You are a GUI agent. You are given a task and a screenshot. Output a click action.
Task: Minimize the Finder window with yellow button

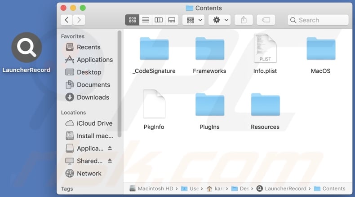73,8
